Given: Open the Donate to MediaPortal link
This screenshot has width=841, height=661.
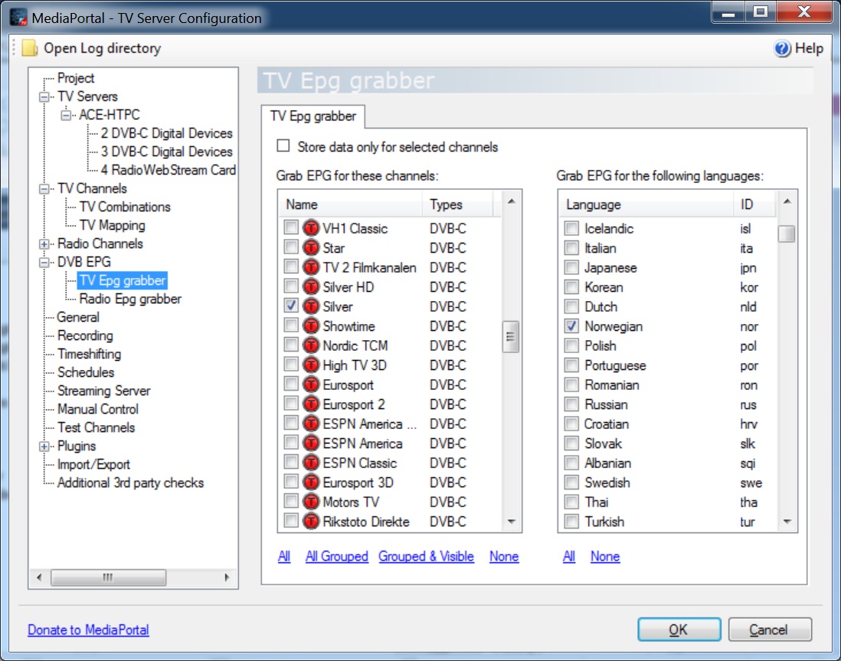Looking at the screenshot, I should click(89, 630).
